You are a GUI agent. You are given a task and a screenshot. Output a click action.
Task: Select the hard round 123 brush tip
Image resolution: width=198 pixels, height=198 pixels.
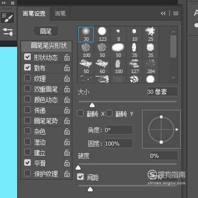coord(102,34)
